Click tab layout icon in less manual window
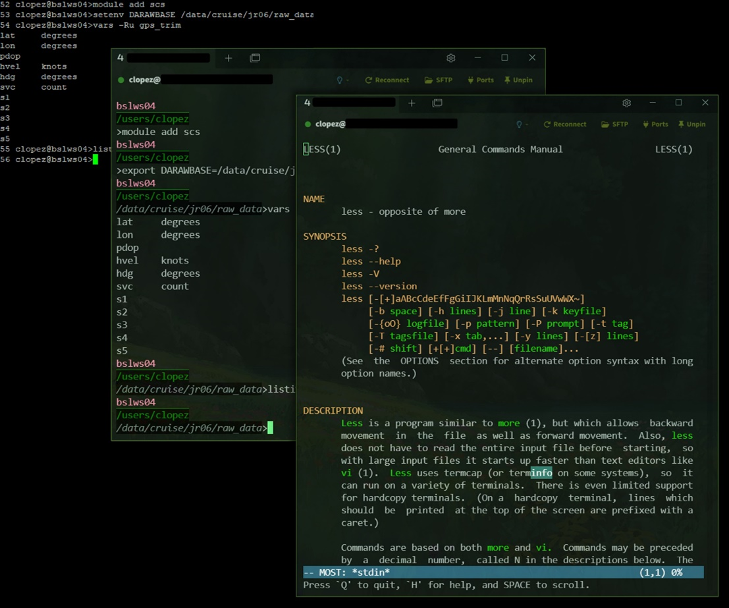 coord(437,103)
